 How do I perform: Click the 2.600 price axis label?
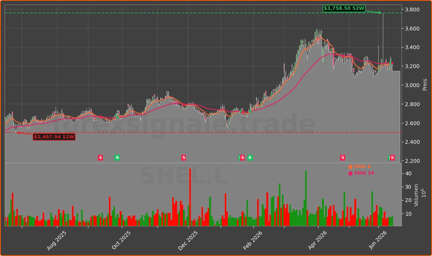(412, 123)
